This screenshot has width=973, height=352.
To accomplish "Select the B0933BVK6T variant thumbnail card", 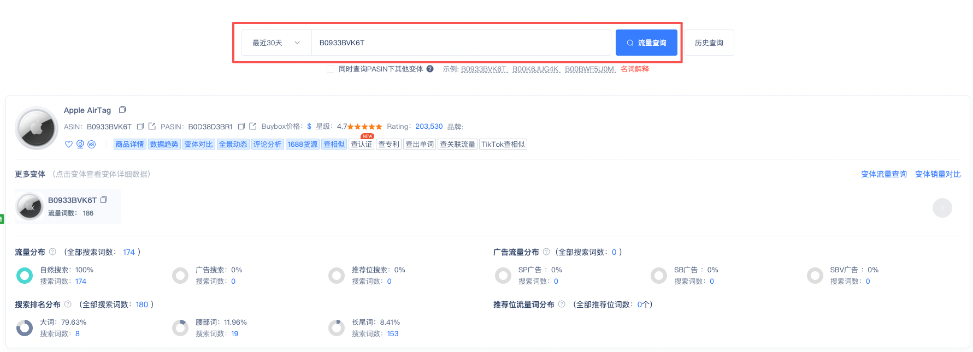I will [68, 207].
